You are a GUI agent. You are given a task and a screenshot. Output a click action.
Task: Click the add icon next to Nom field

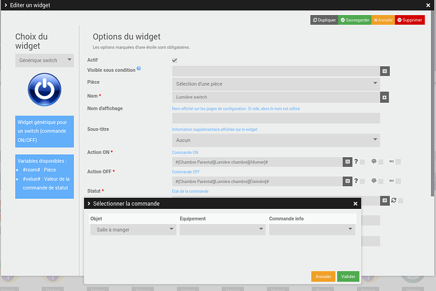[385, 97]
